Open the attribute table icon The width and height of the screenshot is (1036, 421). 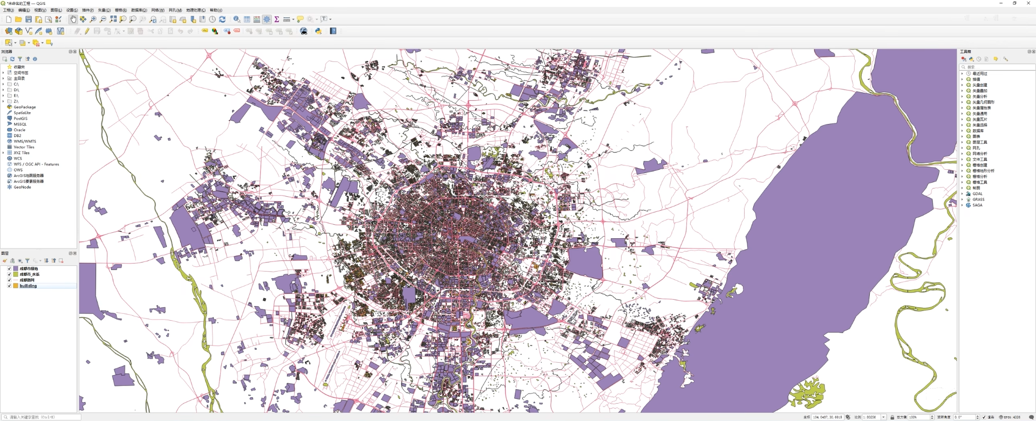247,19
